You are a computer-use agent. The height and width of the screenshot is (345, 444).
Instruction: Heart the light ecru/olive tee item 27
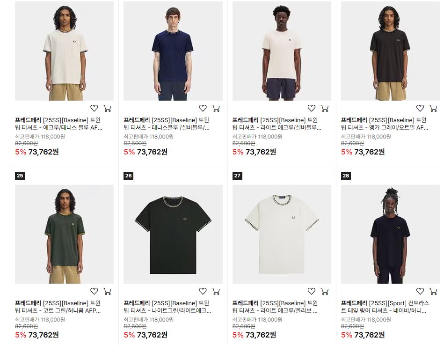coord(312,291)
